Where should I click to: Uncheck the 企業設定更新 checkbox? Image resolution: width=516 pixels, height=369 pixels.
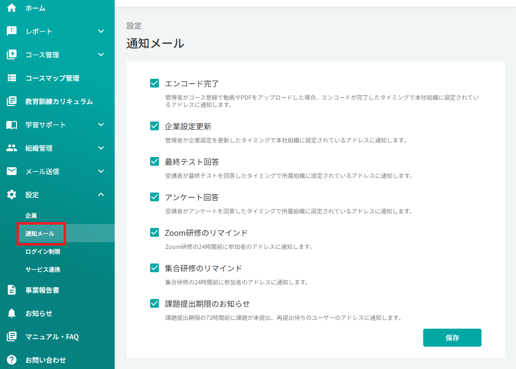pyautogui.click(x=155, y=126)
